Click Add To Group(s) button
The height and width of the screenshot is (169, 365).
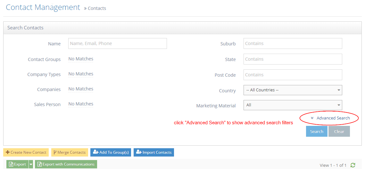[111, 152]
